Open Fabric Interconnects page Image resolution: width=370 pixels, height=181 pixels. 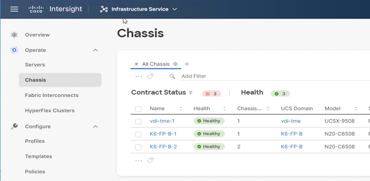point(52,95)
